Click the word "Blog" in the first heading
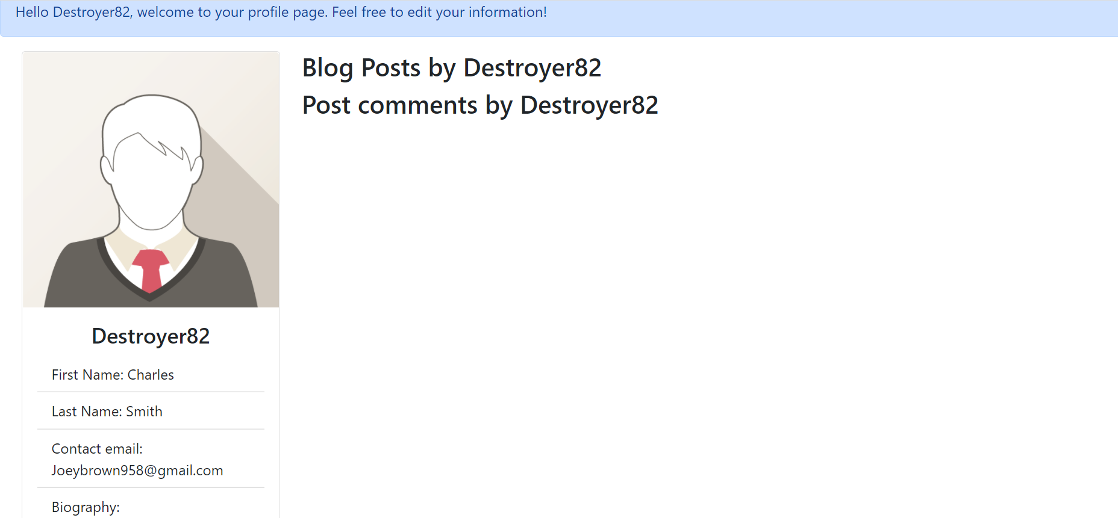This screenshot has width=1118, height=518. click(328, 68)
